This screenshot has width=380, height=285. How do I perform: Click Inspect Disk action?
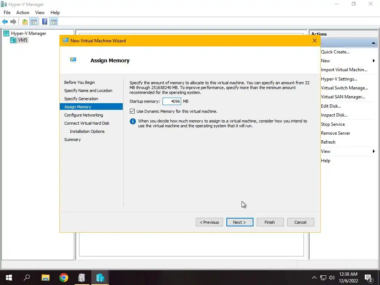334,115
